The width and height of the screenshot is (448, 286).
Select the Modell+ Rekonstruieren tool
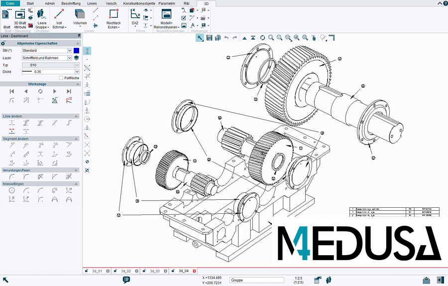[167, 18]
